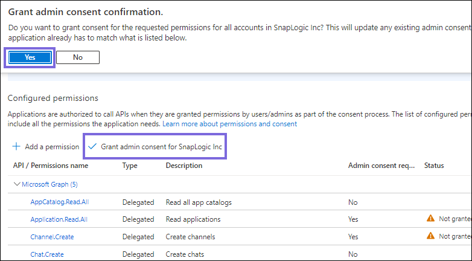Image resolution: width=472 pixels, height=261 pixels.
Task: Select 'Read all app catalogs' description
Action: click(x=199, y=202)
